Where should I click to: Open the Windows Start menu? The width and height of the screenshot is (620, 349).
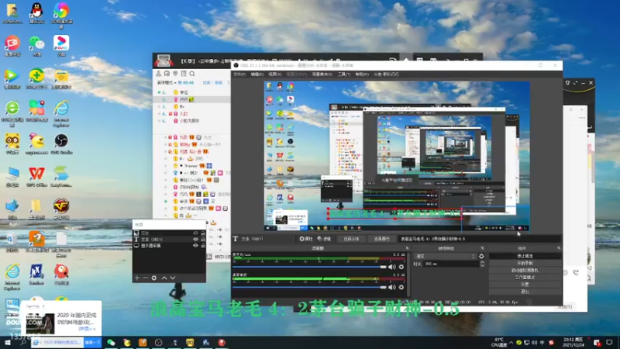pyautogui.click(x=7, y=342)
